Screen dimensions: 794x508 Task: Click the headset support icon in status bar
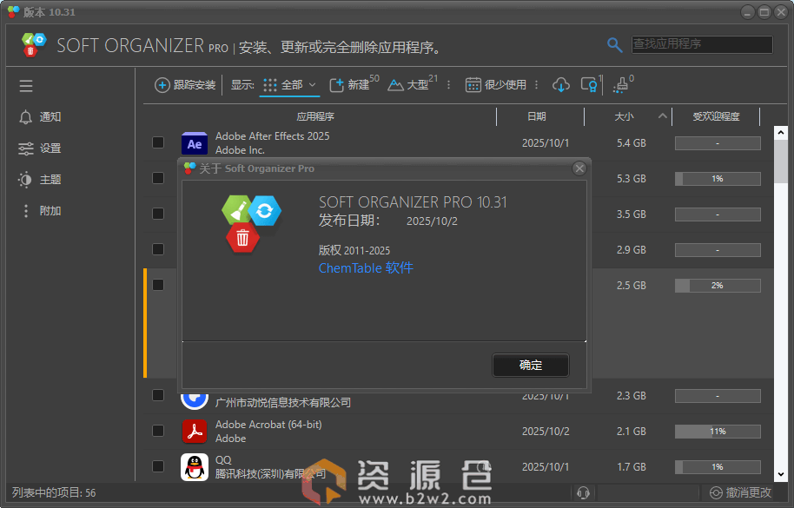point(583,492)
